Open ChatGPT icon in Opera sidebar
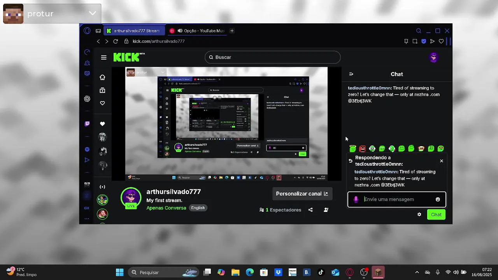This screenshot has width=498, height=280. tap(87, 99)
